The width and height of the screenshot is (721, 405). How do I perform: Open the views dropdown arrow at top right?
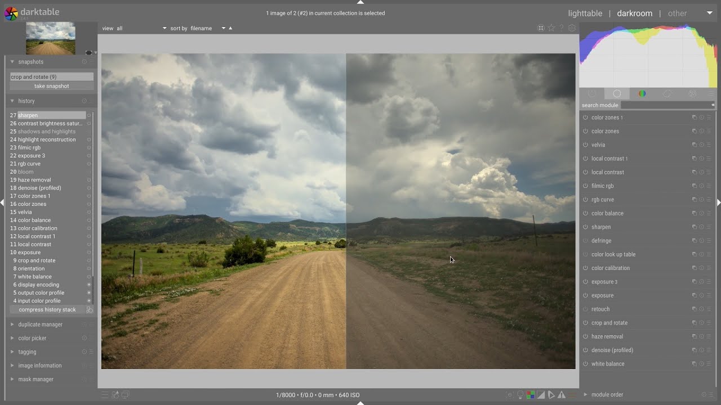pos(709,13)
